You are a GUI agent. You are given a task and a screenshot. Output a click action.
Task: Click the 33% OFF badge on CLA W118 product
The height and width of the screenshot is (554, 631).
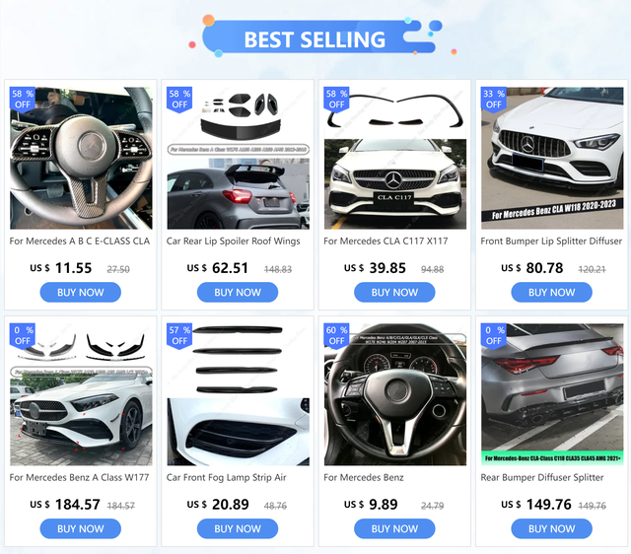(494, 100)
